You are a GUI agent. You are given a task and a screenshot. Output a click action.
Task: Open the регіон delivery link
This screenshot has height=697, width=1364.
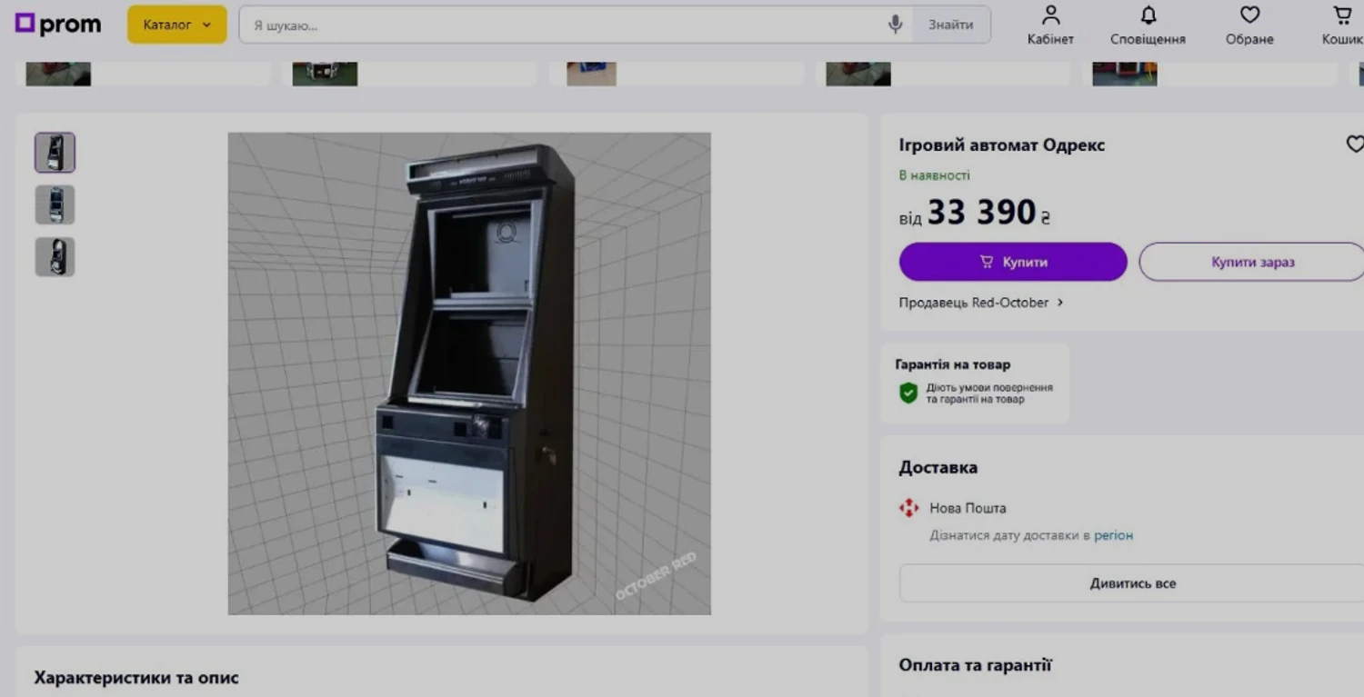point(1113,535)
